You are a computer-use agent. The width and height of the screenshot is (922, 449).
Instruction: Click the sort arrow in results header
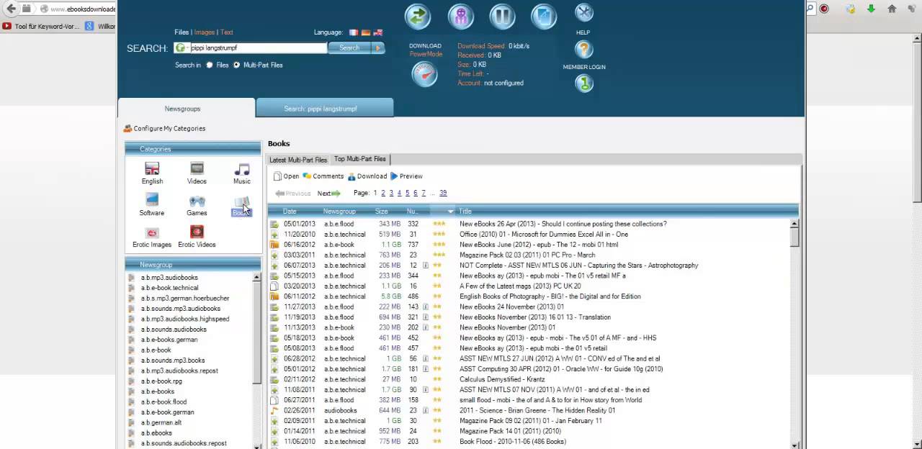tap(450, 212)
